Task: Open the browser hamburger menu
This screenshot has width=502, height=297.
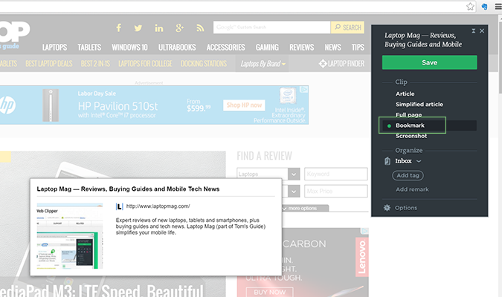Action: [x=498, y=7]
